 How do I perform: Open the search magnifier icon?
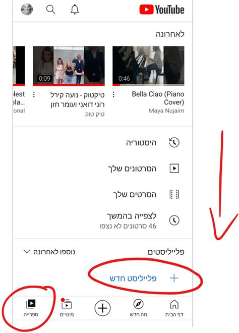pyautogui.click(x=51, y=10)
